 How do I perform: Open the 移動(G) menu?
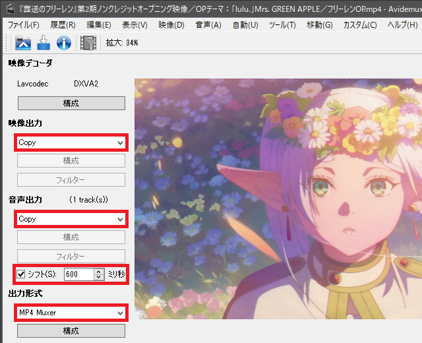[x=319, y=25]
